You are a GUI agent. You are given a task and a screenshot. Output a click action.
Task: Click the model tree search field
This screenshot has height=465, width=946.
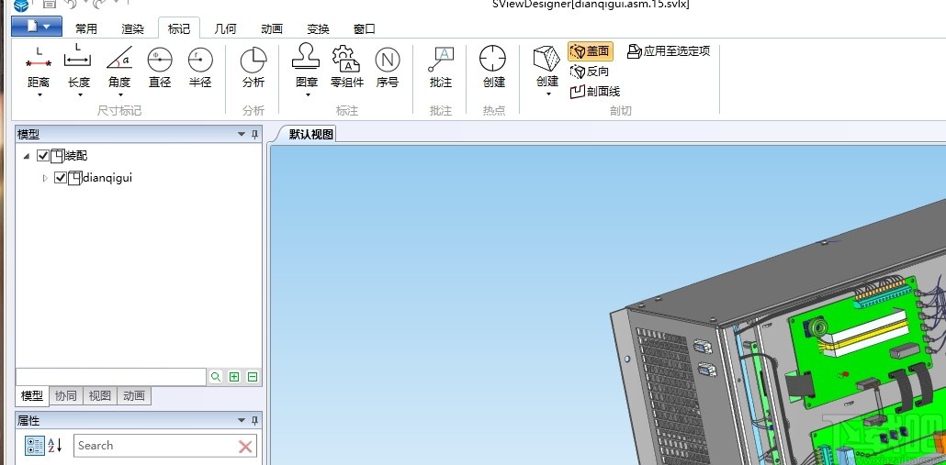tap(111, 377)
